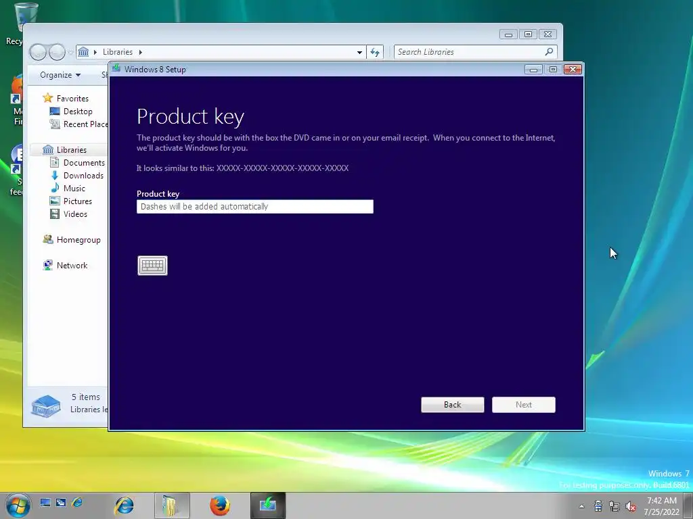Open the Organize menu in Explorer

(60, 75)
